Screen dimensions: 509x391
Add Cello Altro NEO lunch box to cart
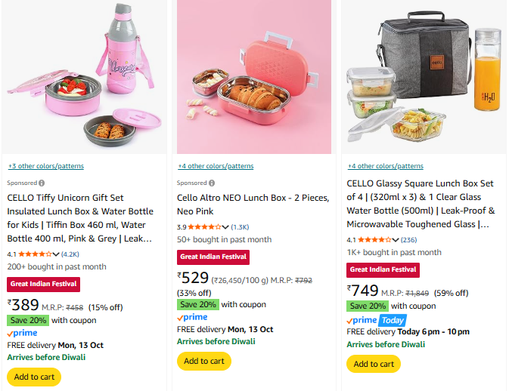[203, 361]
